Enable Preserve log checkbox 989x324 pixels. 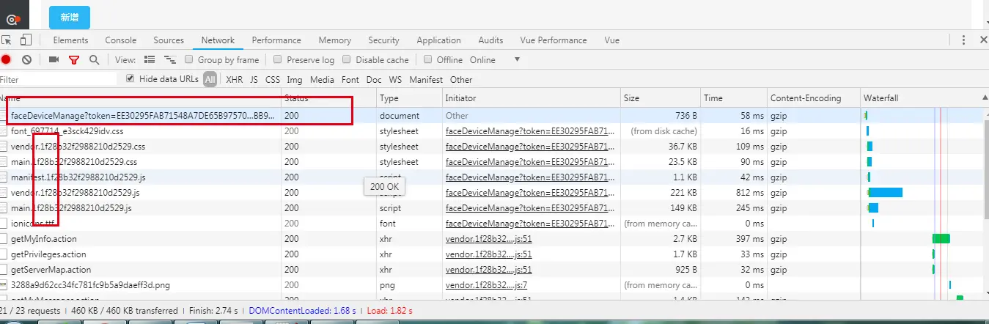(x=278, y=59)
